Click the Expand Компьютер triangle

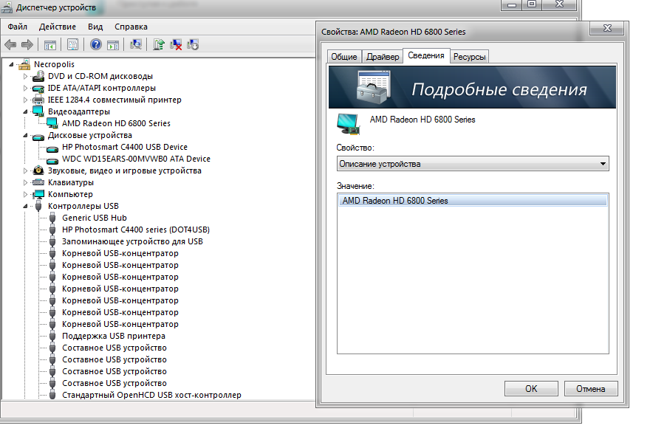(25, 194)
